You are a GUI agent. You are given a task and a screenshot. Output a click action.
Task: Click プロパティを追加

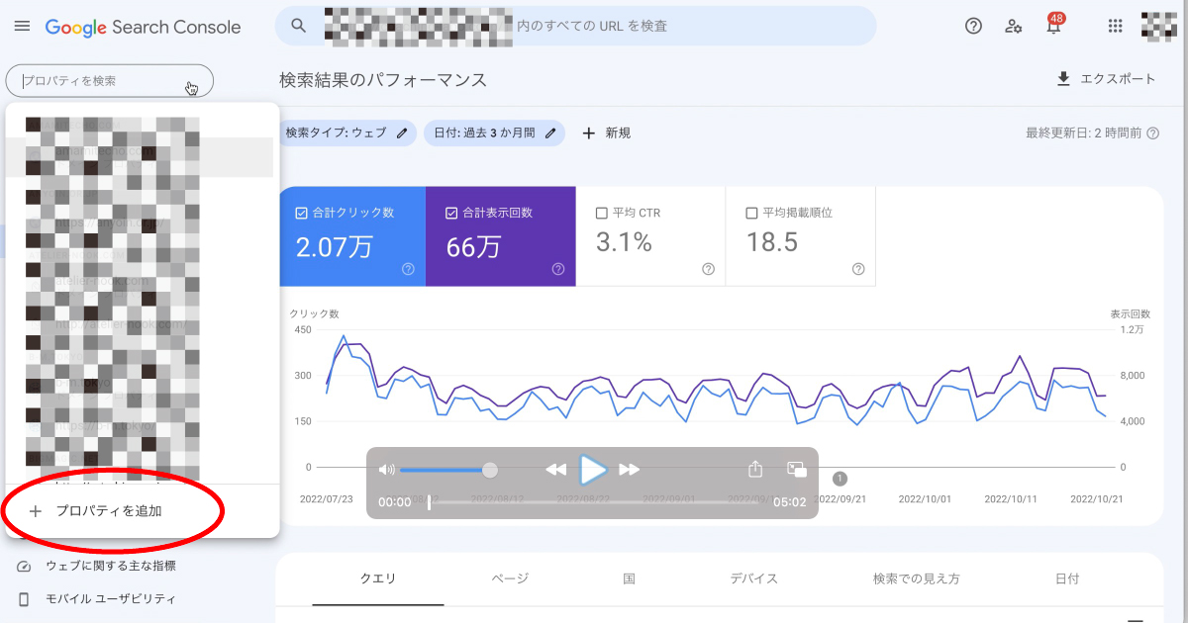(109, 511)
